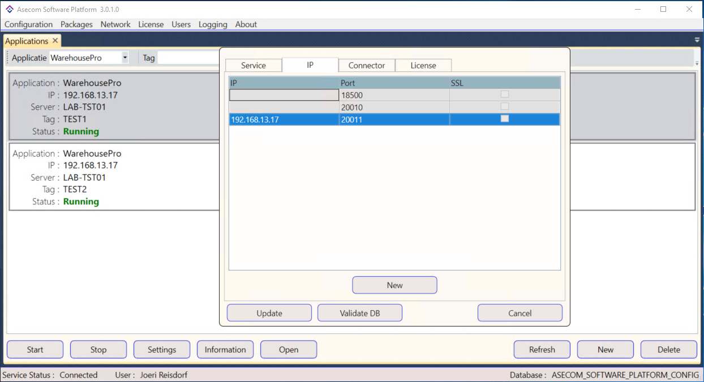The image size is (704, 382).
Task: Open the Network menu
Action: [115, 24]
